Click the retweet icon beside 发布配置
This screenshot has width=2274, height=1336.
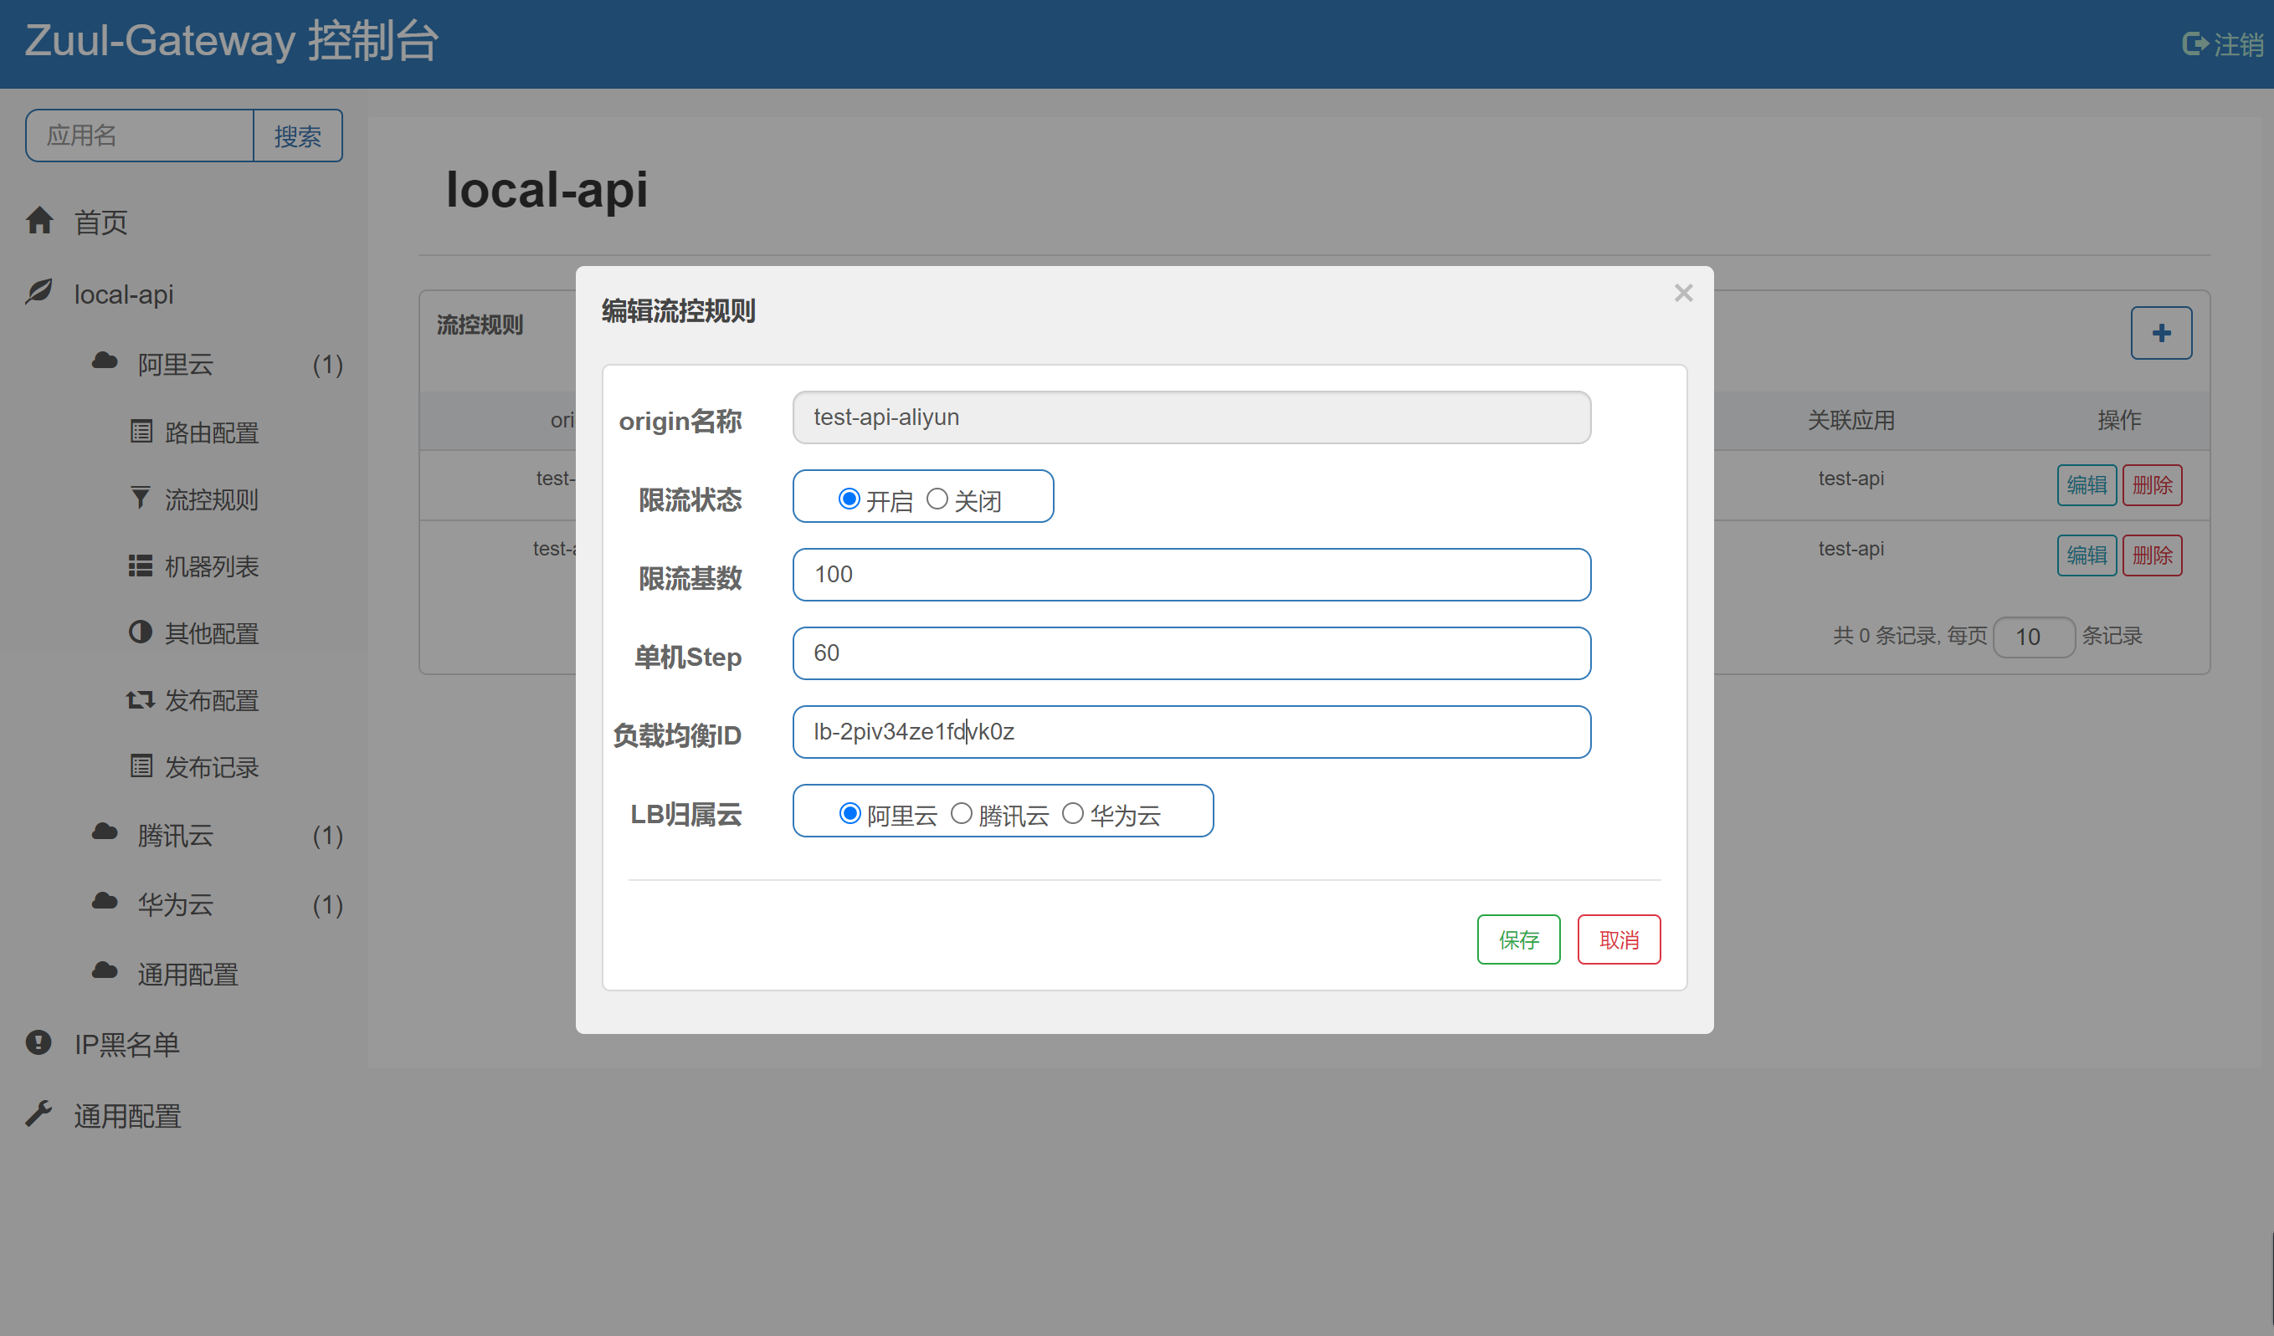[x=140, y=699]
